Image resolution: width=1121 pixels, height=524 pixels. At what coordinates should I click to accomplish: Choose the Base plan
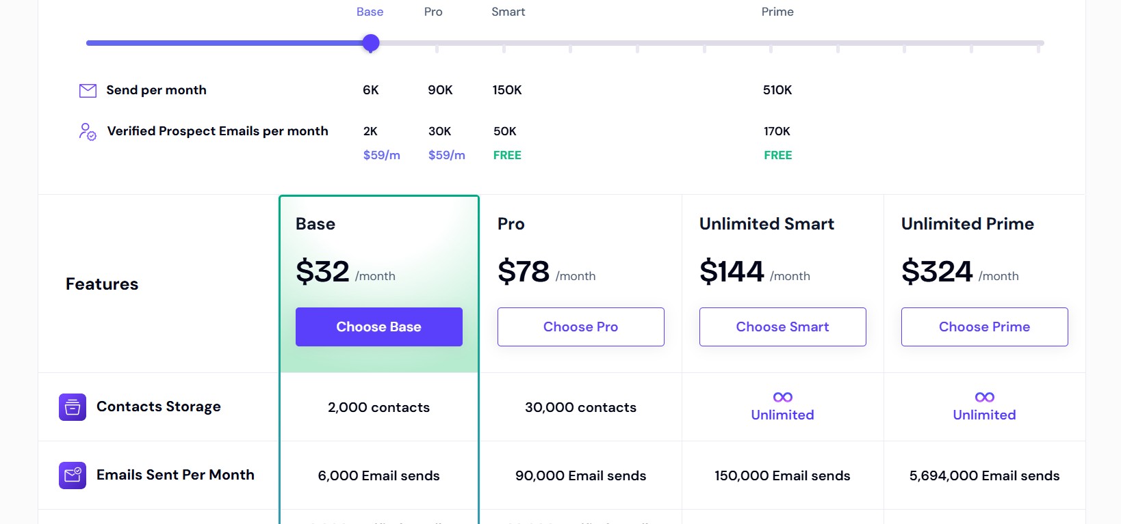pos(378,327)
